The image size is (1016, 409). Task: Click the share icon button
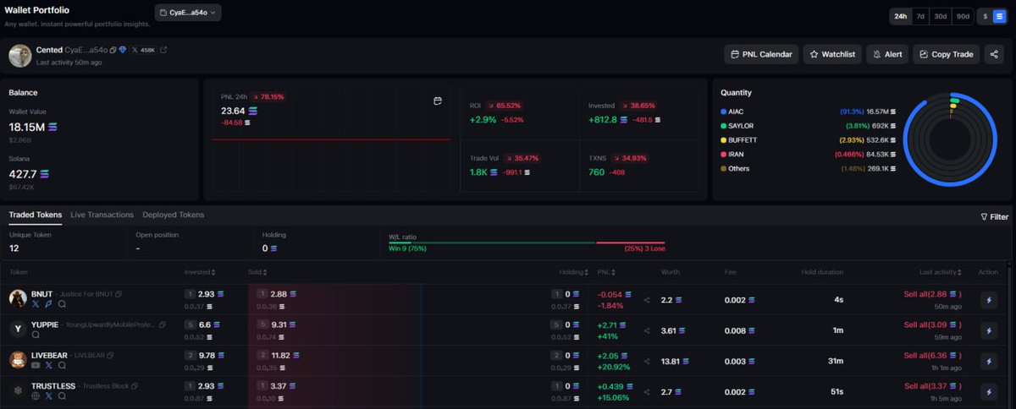coord(994,54)
